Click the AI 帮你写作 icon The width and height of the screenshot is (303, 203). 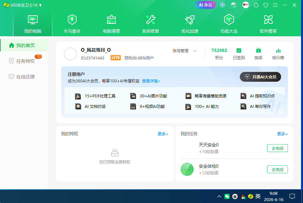coord(243,107)
